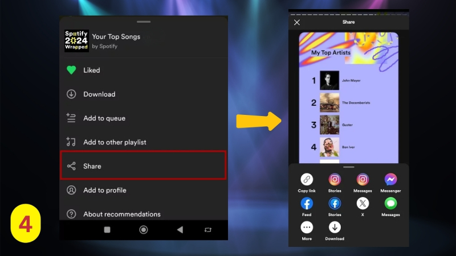Open Spotify 2024 Wrapped cover thumbnail
This screenshot has width=456, height=256.
point(76,41)
